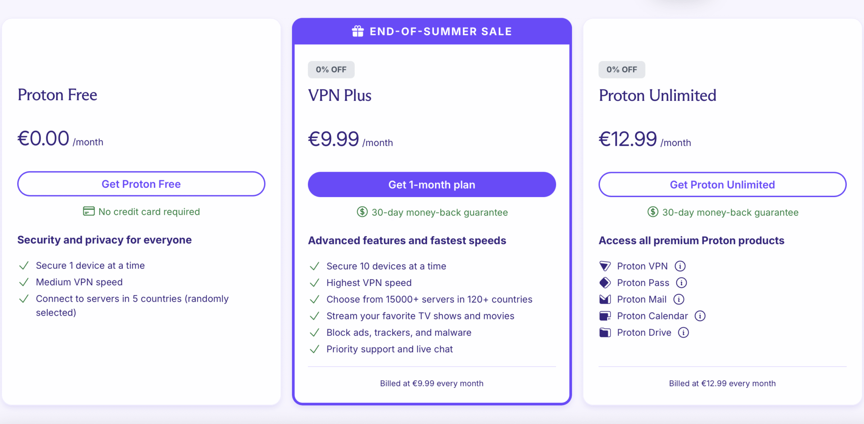Open info tooltip next to Proton Pass
This screenshot has width=864, height=424.
click(x=682, y=283)
